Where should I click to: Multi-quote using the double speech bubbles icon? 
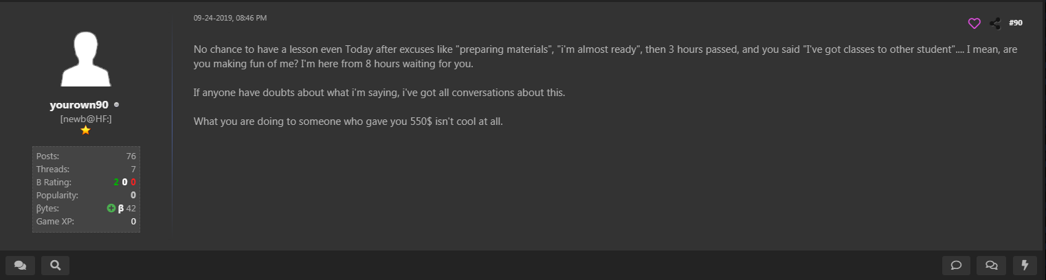991,266
